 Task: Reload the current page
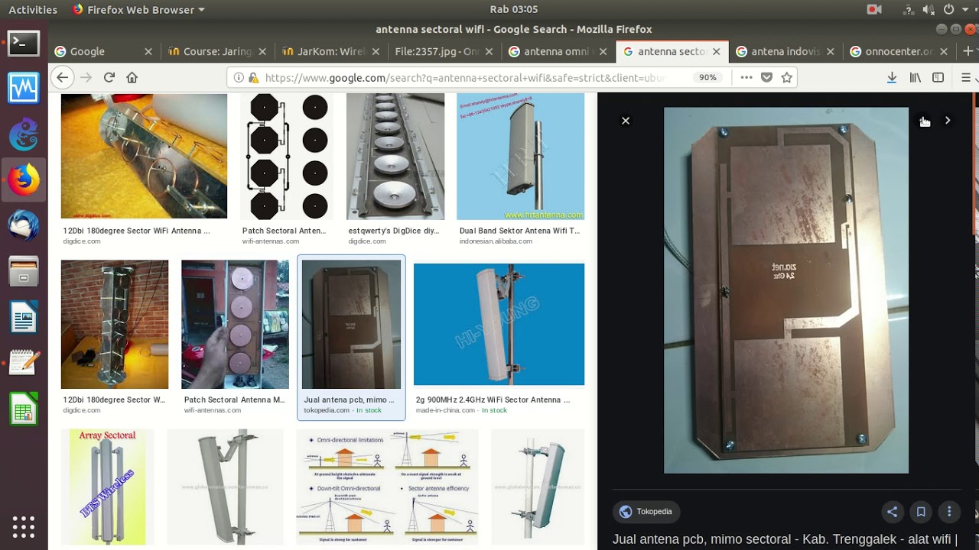(109, 77)
